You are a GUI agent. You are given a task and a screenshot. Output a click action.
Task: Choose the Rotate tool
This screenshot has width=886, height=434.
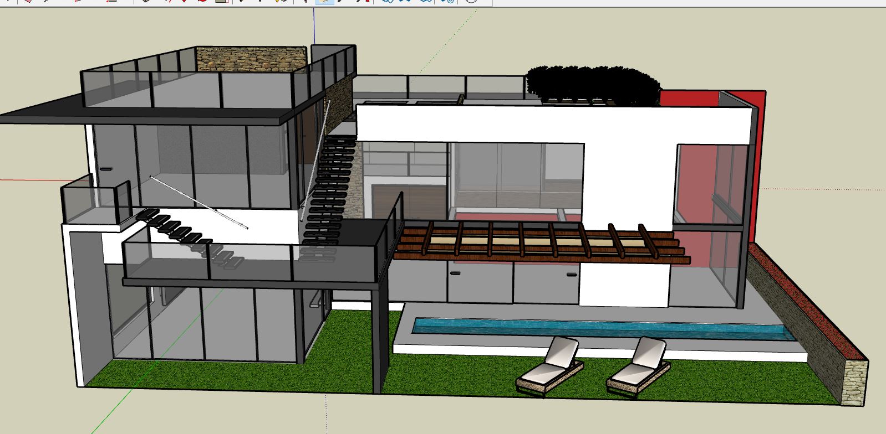[203, 1]
